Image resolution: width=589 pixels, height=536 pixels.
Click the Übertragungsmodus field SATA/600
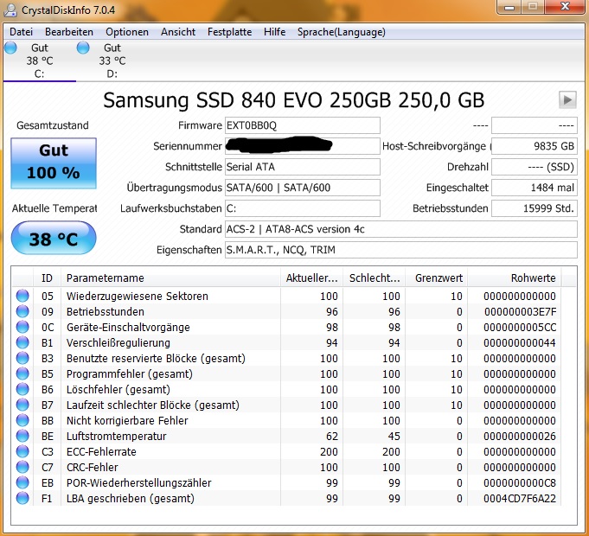303,188
